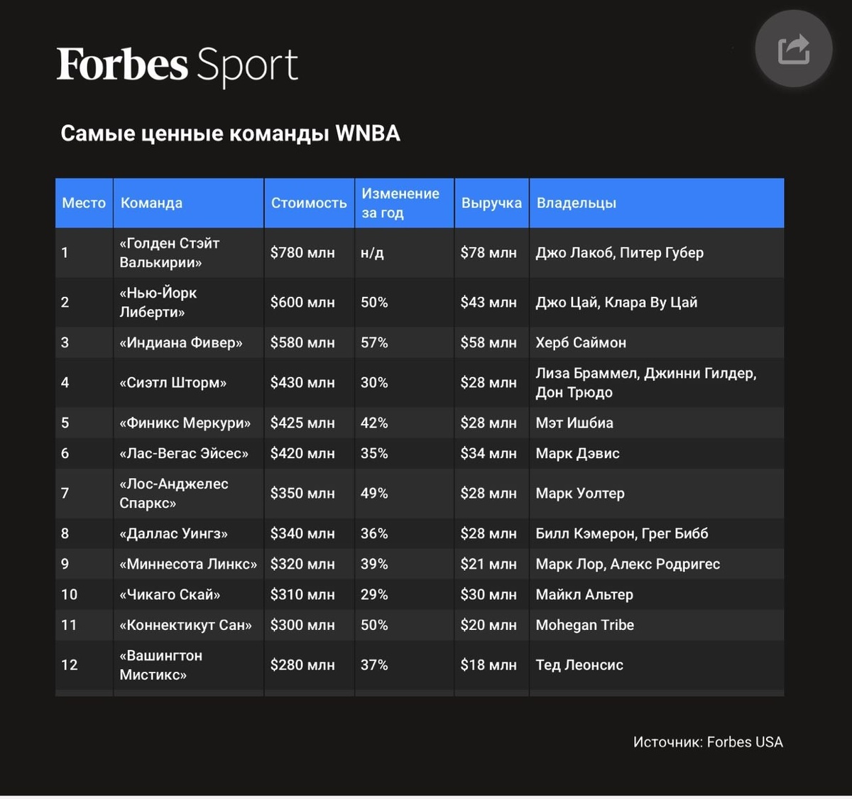Viewport: 852px width, 799px height.
Task: Select owner «Майкл Альтер»
Action: [x=584, y=595]
